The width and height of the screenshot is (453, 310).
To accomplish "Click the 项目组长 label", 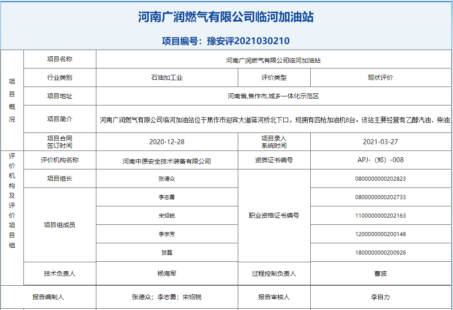I will click(60, 178).
